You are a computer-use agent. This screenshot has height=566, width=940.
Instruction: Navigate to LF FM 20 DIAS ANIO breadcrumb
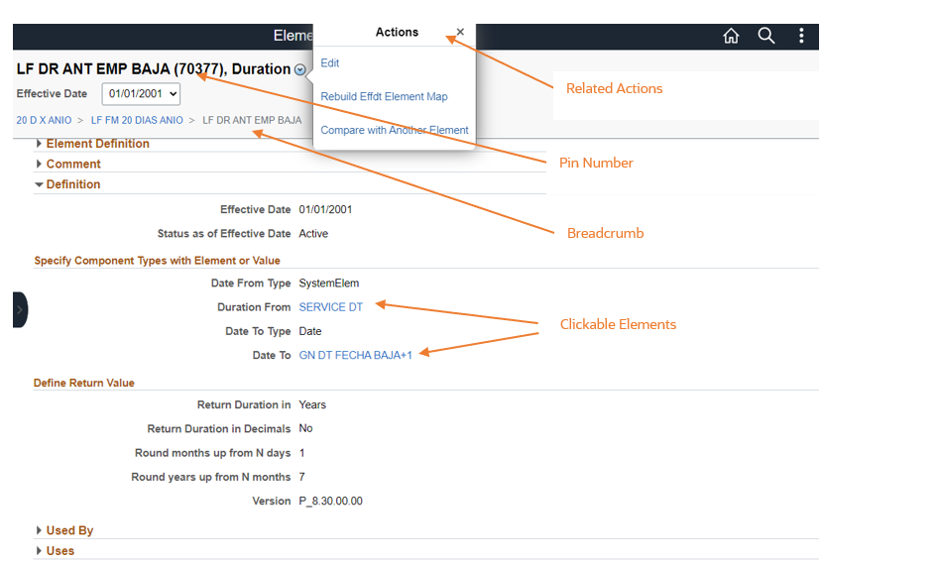(x=137, y=120)
